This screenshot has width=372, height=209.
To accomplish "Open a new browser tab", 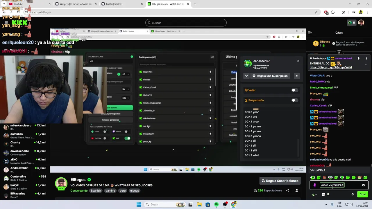I will 195,4.
